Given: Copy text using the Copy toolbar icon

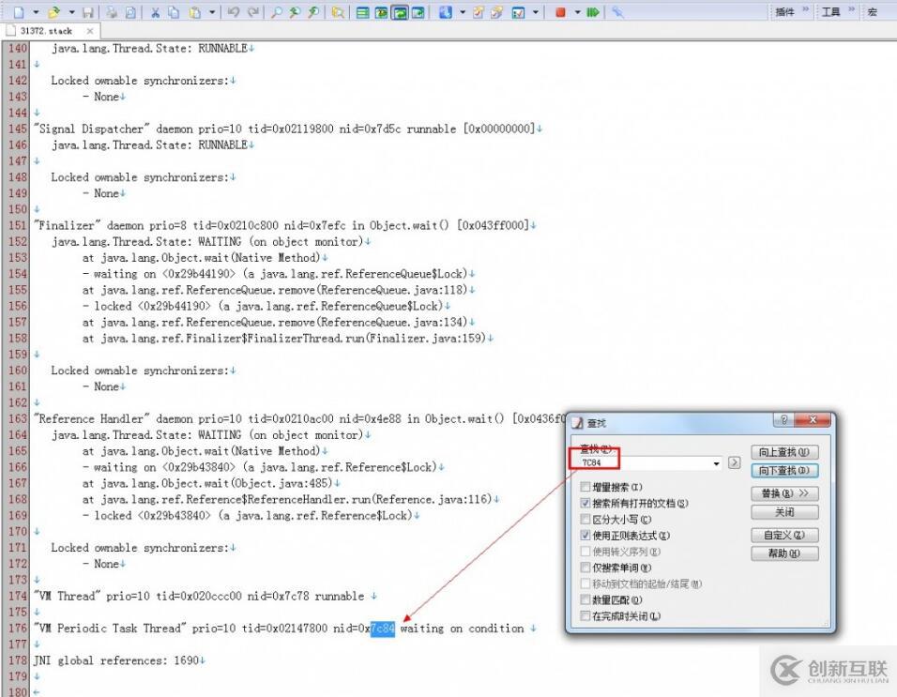Looking at the screenshot, I should coord(174,11).
